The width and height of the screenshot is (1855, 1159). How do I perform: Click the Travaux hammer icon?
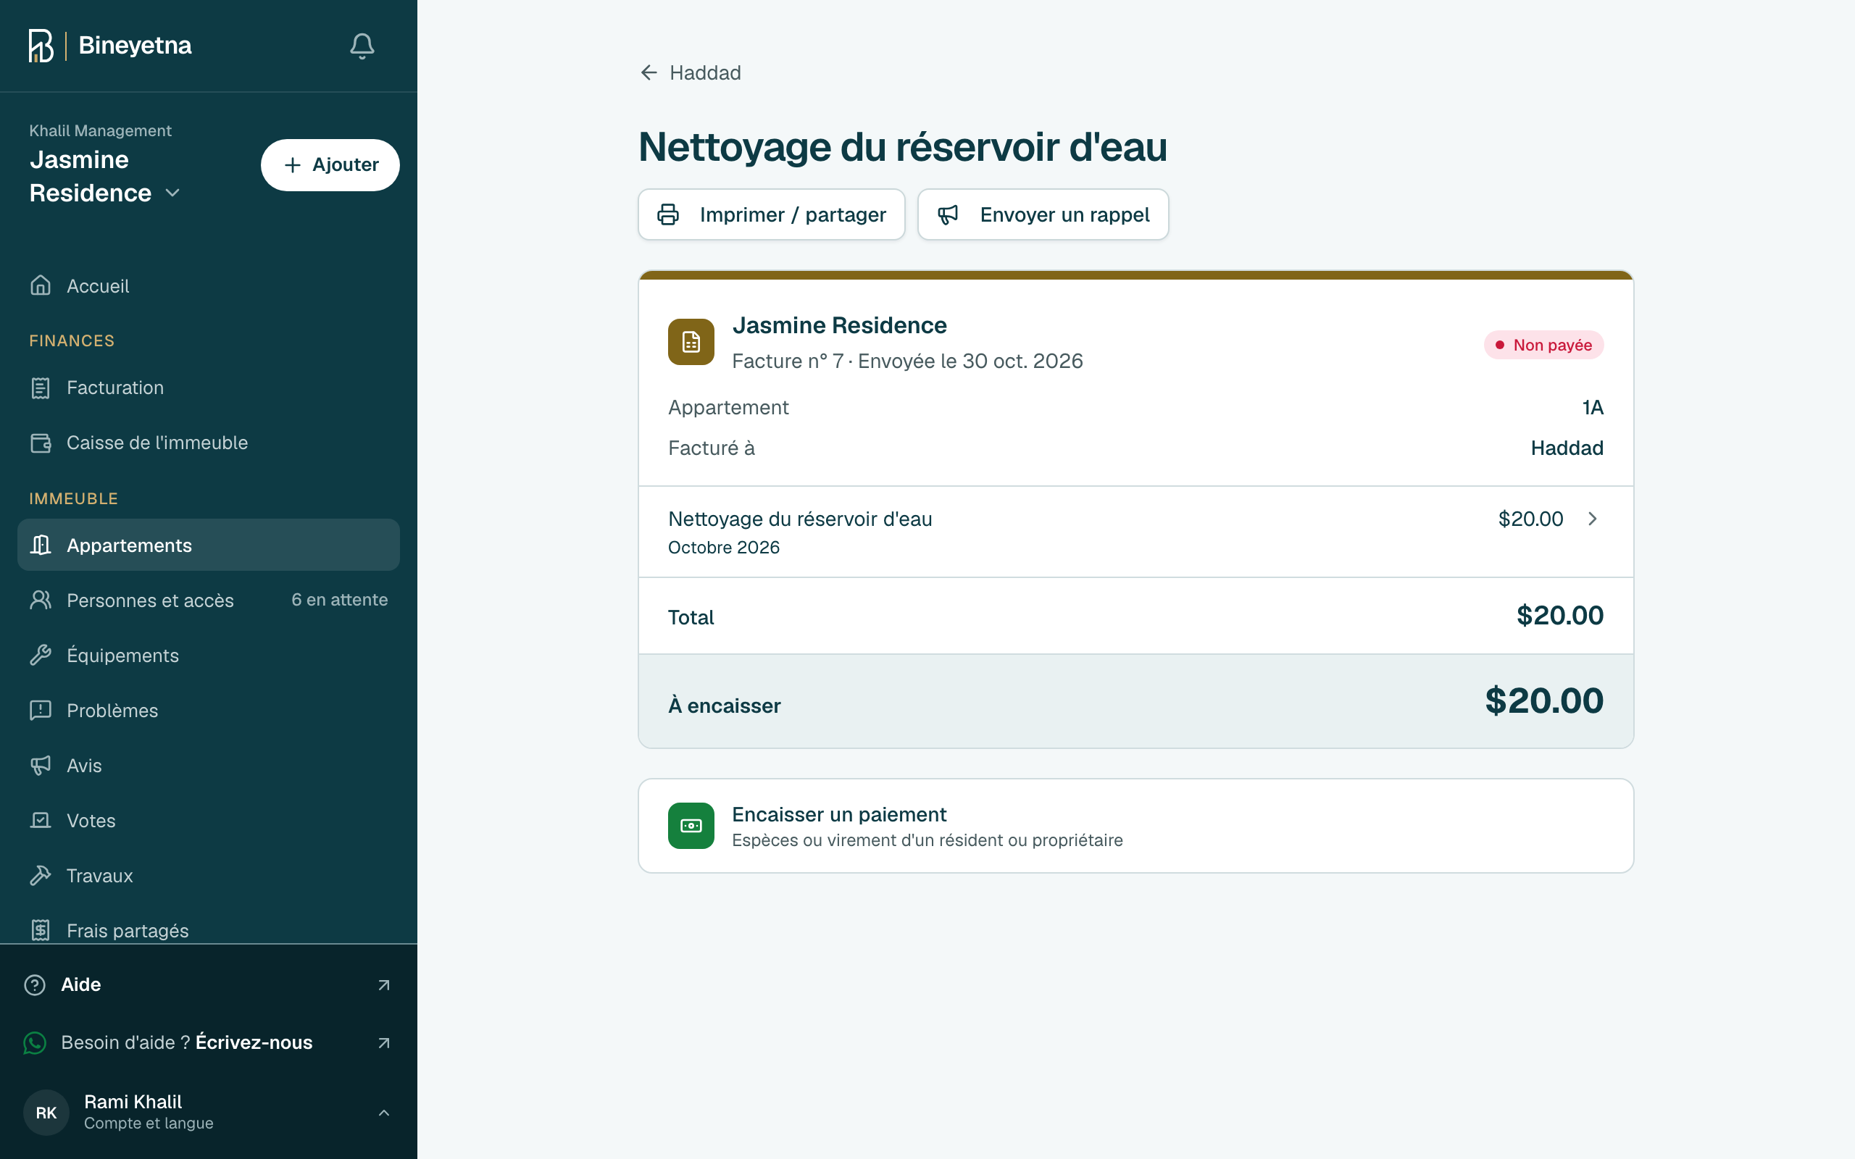tap(41, 875)
